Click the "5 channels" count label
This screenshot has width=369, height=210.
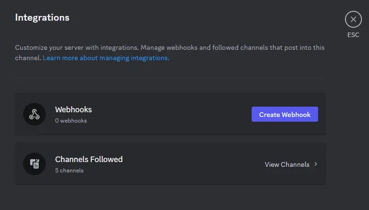(69, 171)
